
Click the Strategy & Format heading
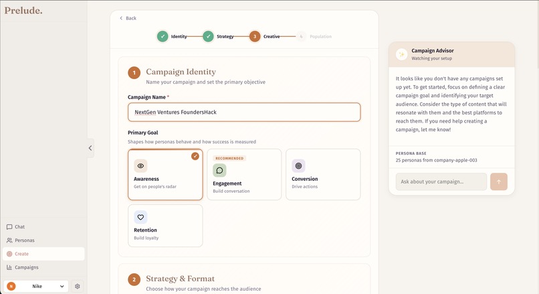[x=180, y=279]
